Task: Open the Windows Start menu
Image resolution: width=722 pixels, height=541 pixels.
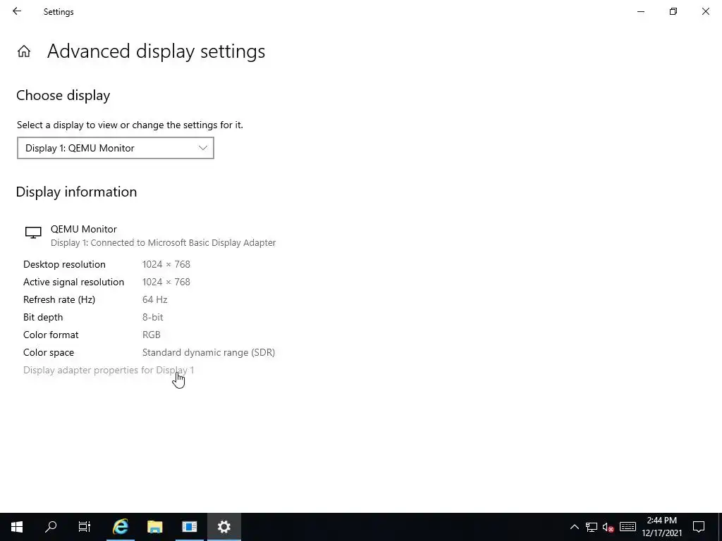Action: coord(17,527)
